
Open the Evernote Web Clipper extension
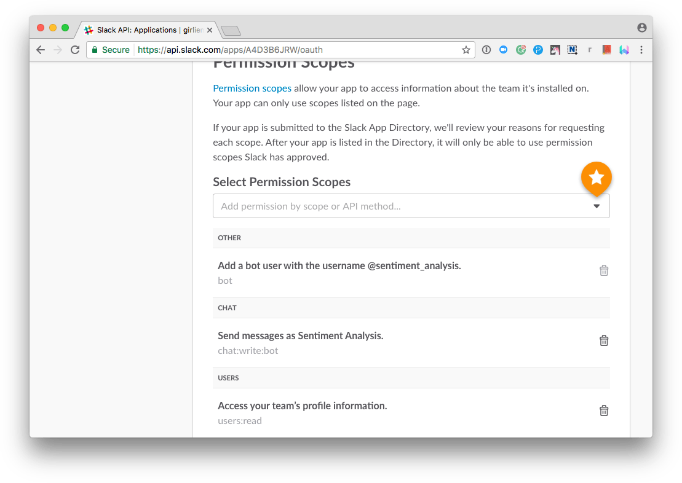572,50
